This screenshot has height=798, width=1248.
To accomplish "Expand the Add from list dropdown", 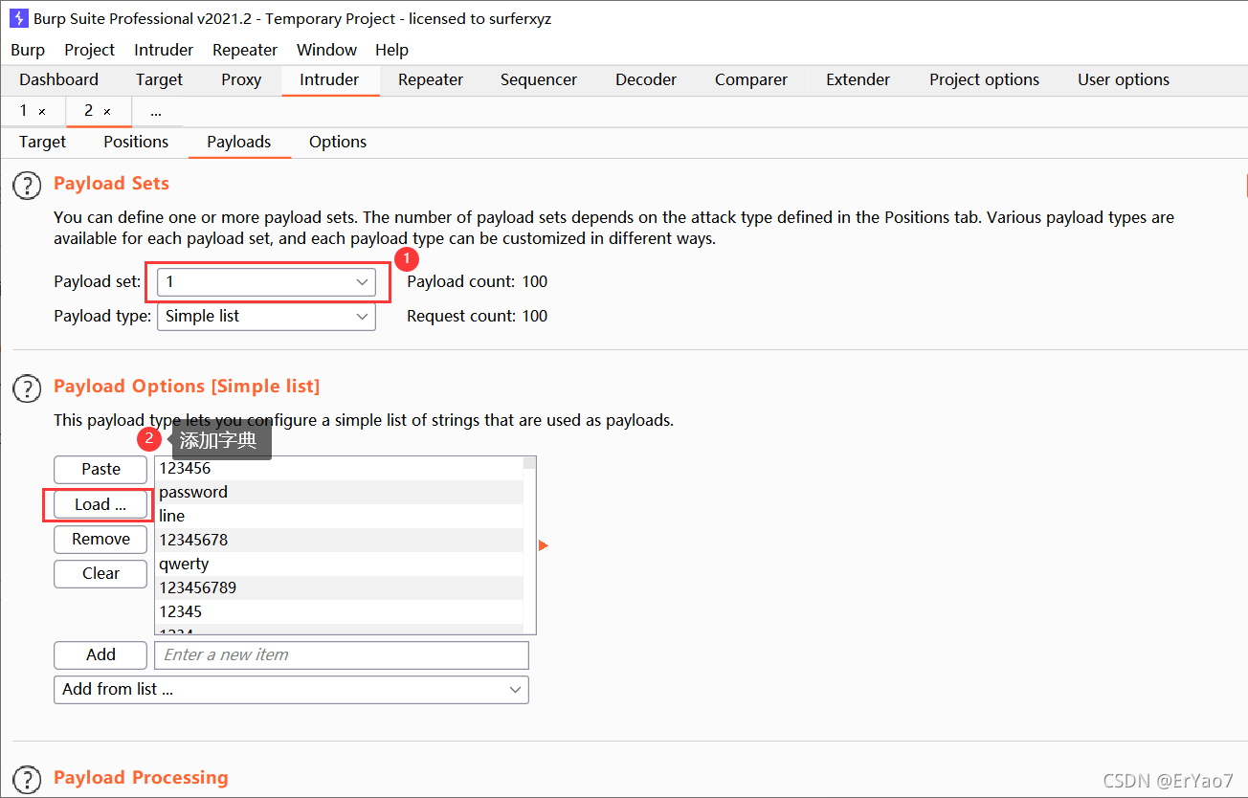I will (291, 689).
